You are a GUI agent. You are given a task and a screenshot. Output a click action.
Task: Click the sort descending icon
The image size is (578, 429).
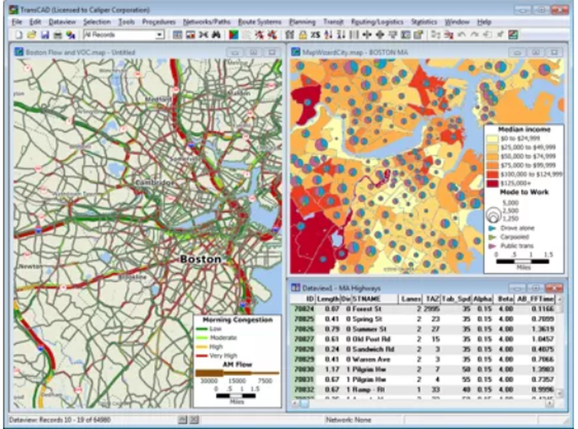341,35
